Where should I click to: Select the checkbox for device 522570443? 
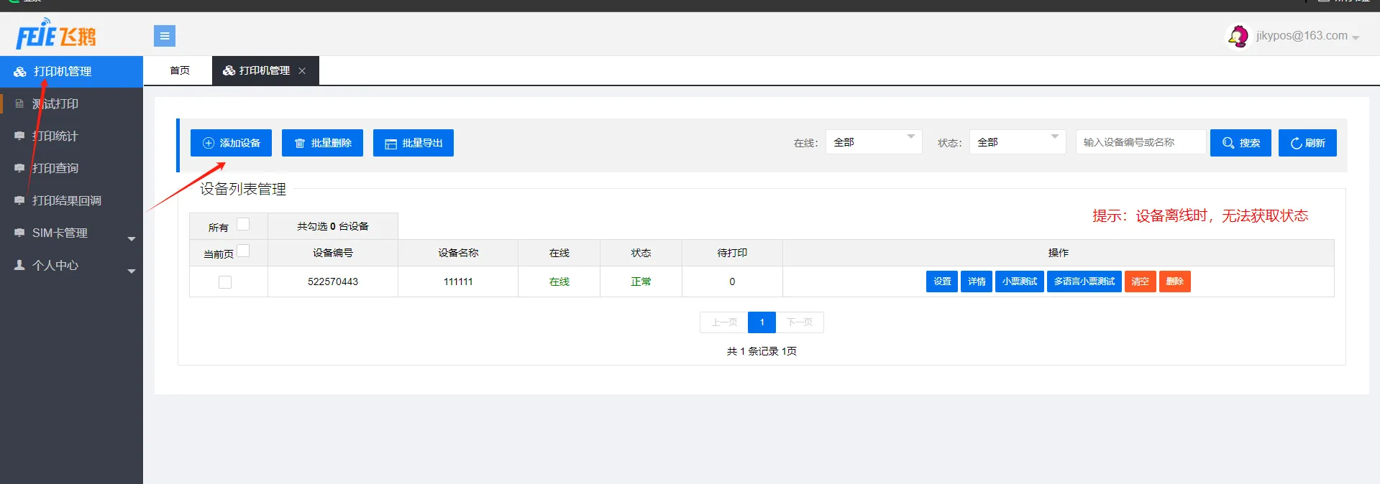click(225, 282)
